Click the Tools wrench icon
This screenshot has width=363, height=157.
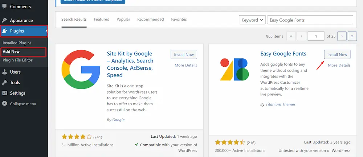point(4,83)
